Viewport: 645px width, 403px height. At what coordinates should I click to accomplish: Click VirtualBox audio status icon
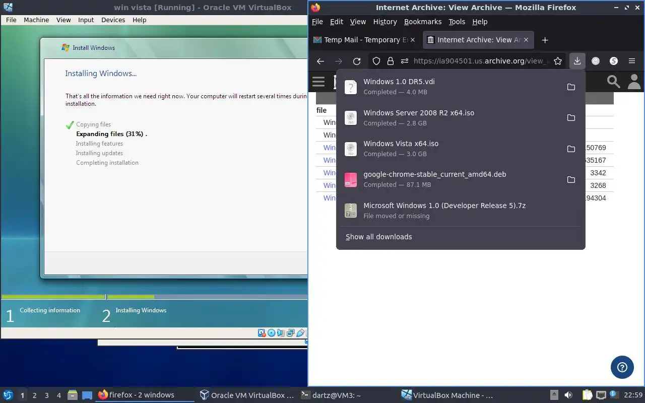[x=281, y=333]
